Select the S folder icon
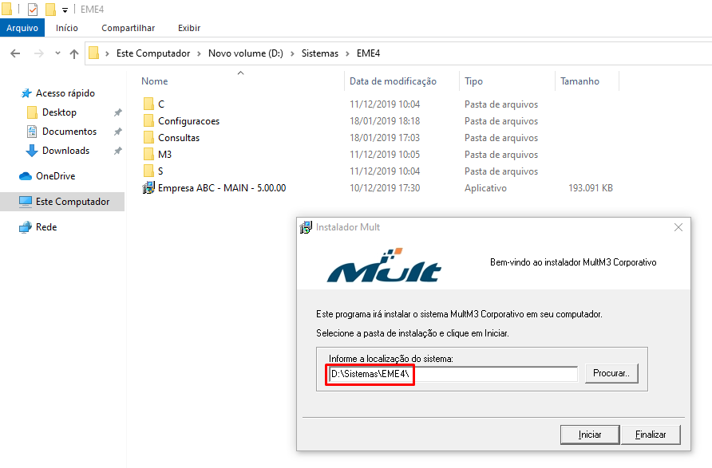 pyautogui.click(x=148, y=171)
